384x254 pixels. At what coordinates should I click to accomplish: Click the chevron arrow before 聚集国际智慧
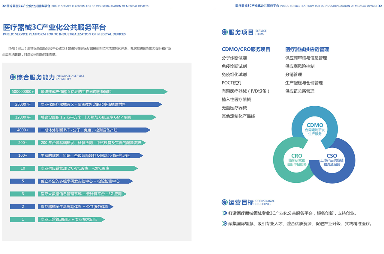[x=225, y=223]
